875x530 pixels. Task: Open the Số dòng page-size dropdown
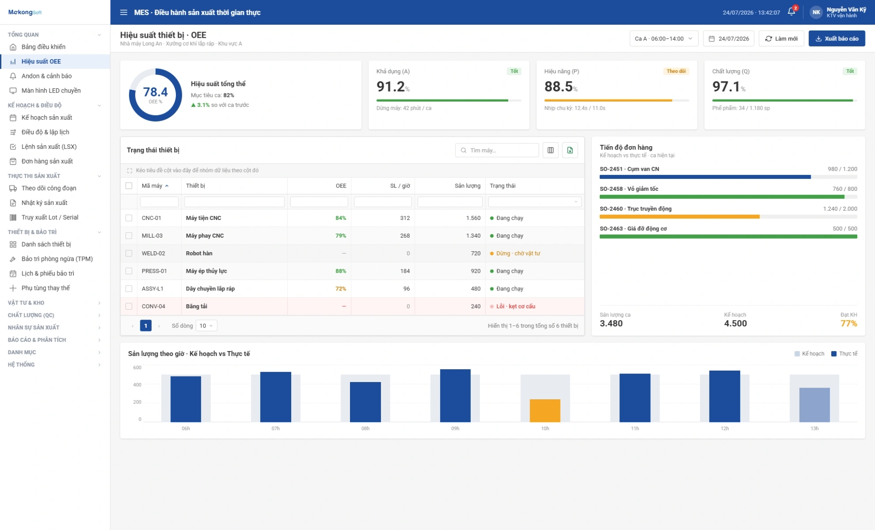pyautogui.click(x=206, y=326)
